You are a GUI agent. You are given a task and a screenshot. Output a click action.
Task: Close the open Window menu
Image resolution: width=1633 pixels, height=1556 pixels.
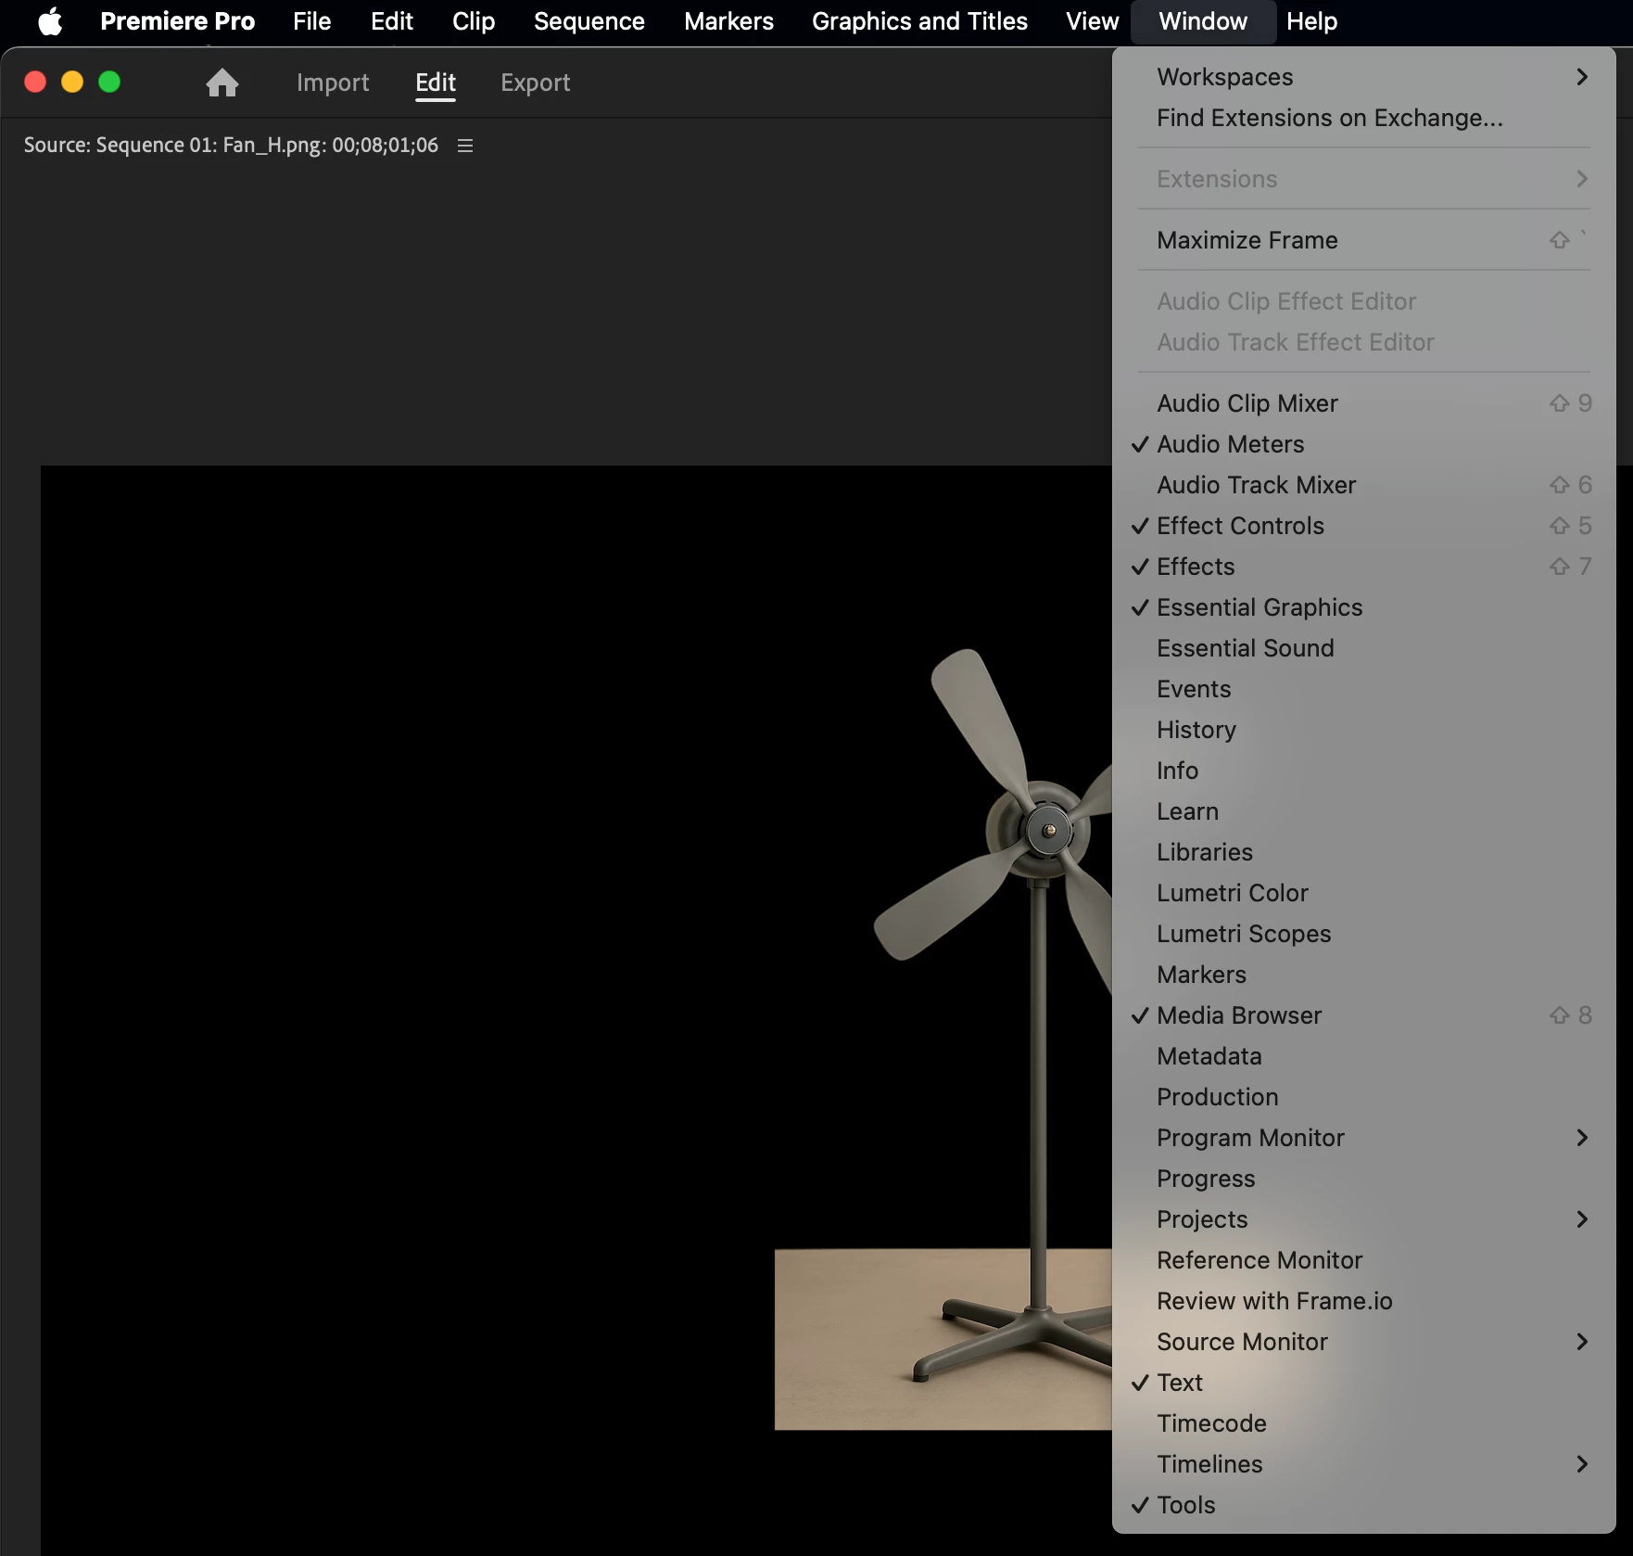(1203, 21)
